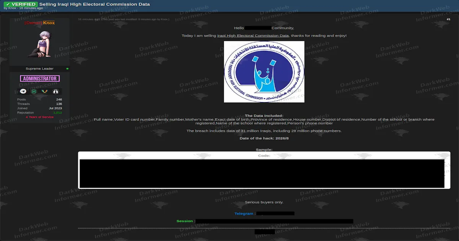Click the padlock badge icon

[55, 91]
